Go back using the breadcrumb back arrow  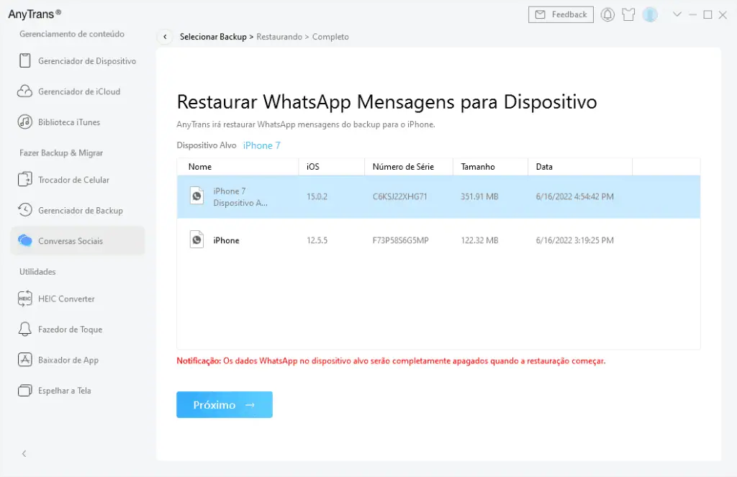click(165, 36)
